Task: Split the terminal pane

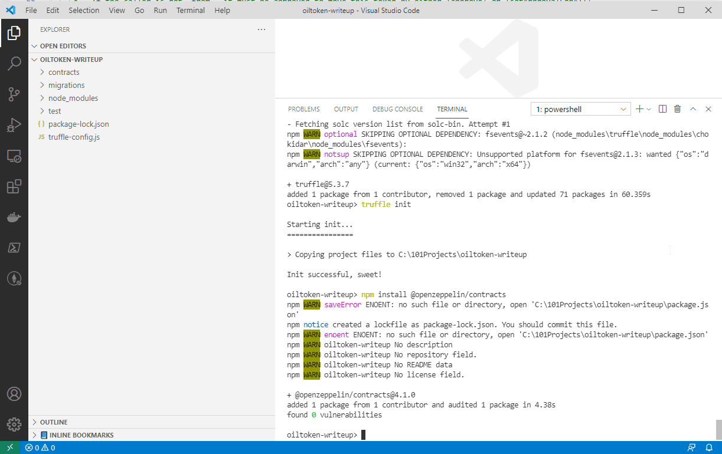Action: [x=662, y=109]
